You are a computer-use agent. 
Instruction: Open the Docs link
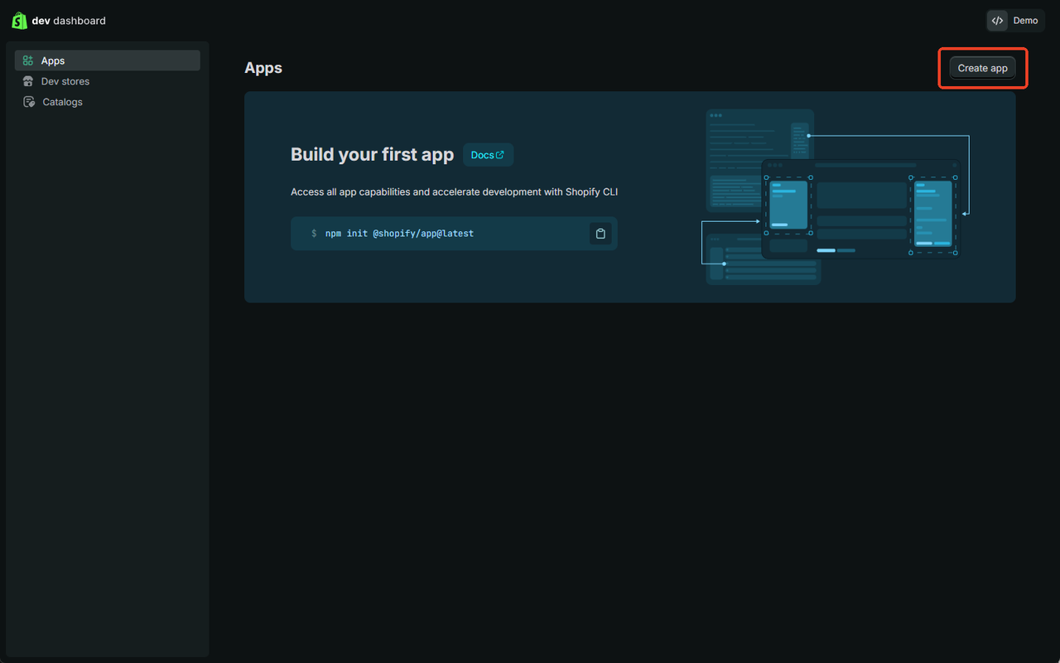coord(483,155)
